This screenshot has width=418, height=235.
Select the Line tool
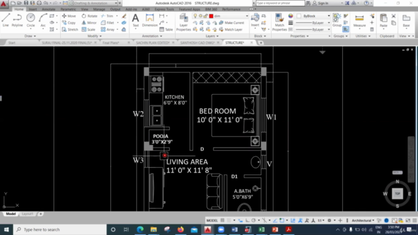(6, 20)
